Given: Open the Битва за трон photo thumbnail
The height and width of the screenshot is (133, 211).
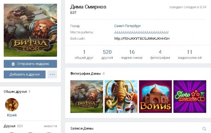Looking at the screenshot, I should point(87,96).
